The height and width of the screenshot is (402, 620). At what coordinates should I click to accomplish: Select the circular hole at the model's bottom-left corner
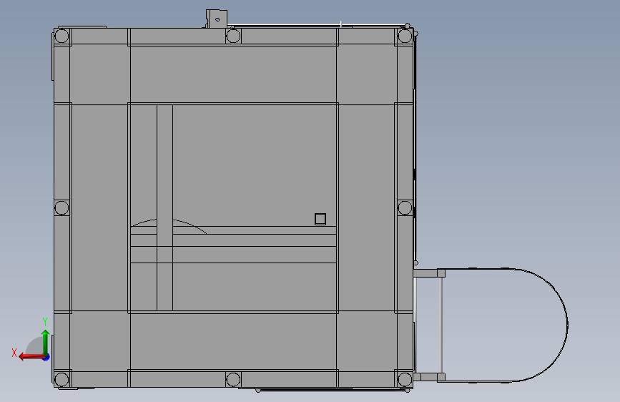(61, 379)
